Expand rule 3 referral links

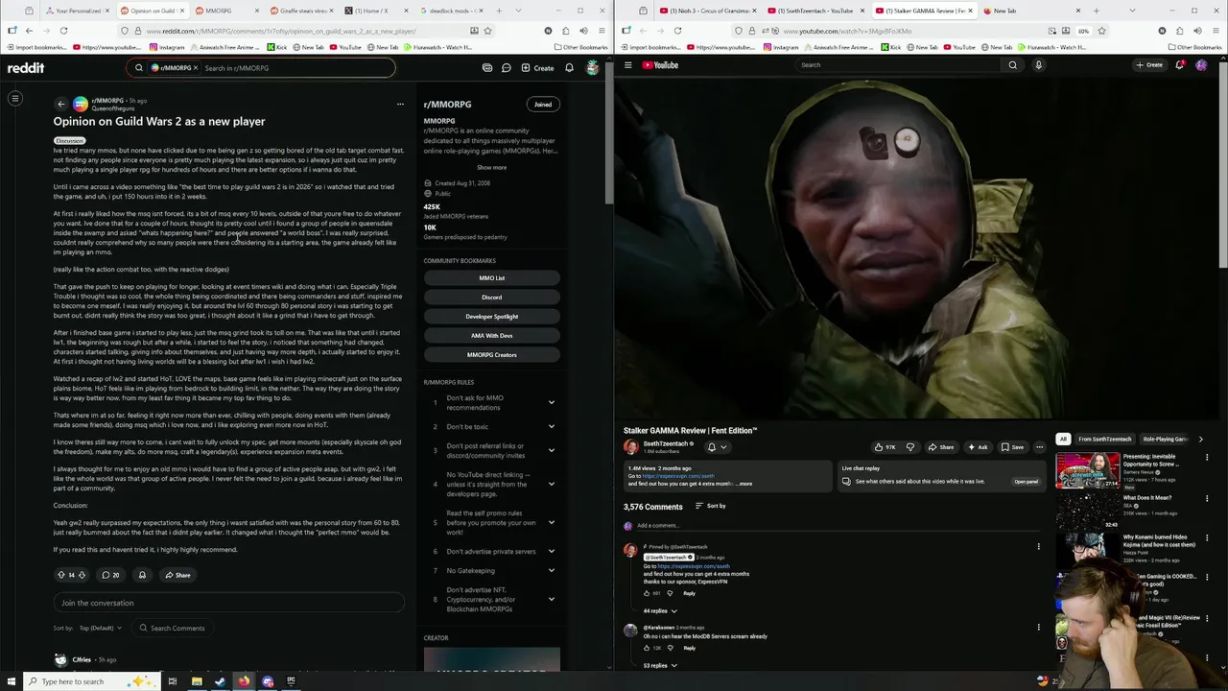(x=552, y=450)
